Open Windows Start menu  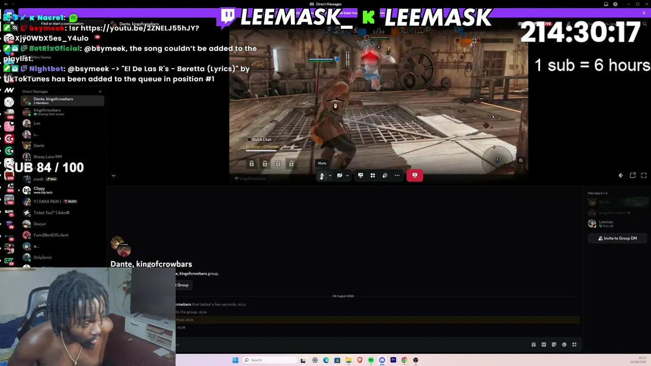235,360
